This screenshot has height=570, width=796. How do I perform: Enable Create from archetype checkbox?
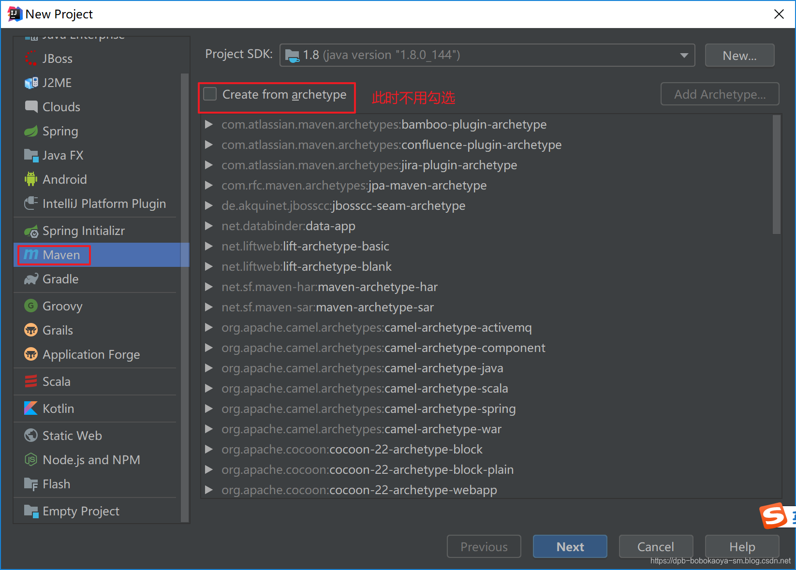coord(210,94)
